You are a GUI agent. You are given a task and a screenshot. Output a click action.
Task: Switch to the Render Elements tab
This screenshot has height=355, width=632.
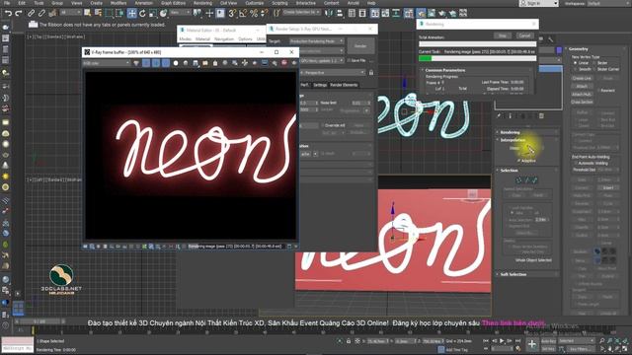click(x=344, y=85)
